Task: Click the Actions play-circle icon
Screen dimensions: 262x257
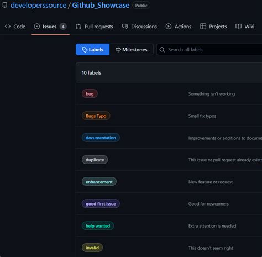Action: (169, 27)
